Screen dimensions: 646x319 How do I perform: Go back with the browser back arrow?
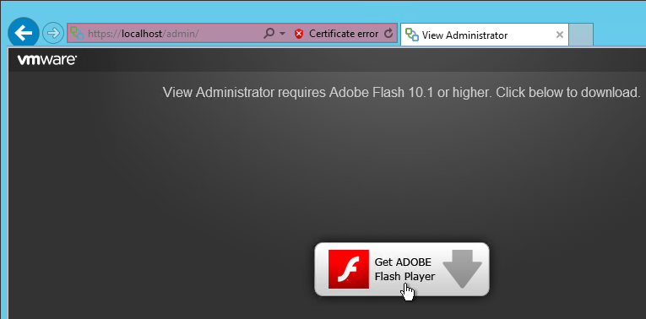(x=24, y=33)
